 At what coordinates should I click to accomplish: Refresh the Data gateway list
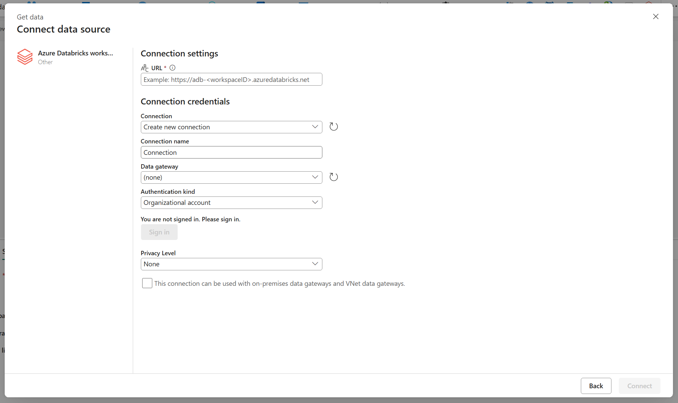pyautogui.click(x=333, y=177)
